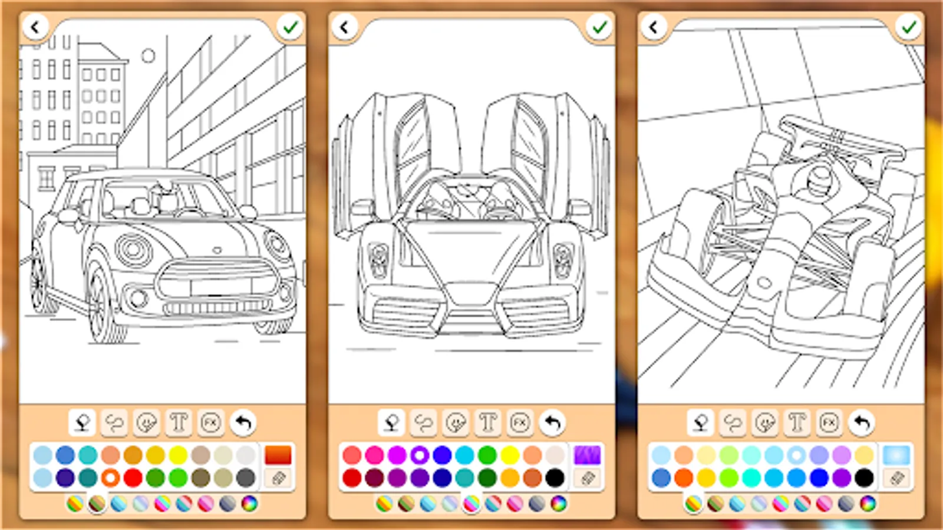Open the FX effects tool under the Mini car

pos(210,422)
